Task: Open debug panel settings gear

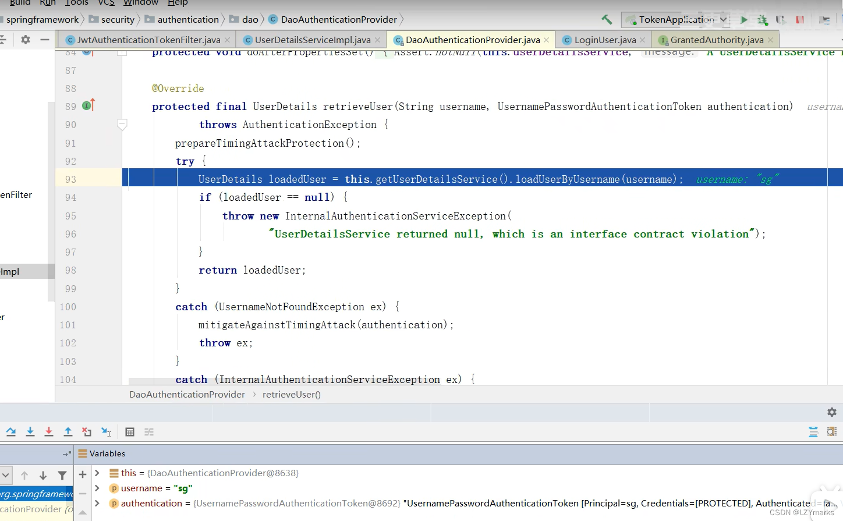Action: pos(832,412)
